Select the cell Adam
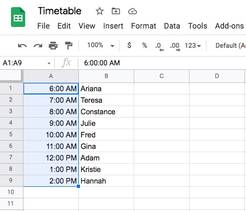Image resolution: width=246 pixels, height=211 pixels. [106, 158]
